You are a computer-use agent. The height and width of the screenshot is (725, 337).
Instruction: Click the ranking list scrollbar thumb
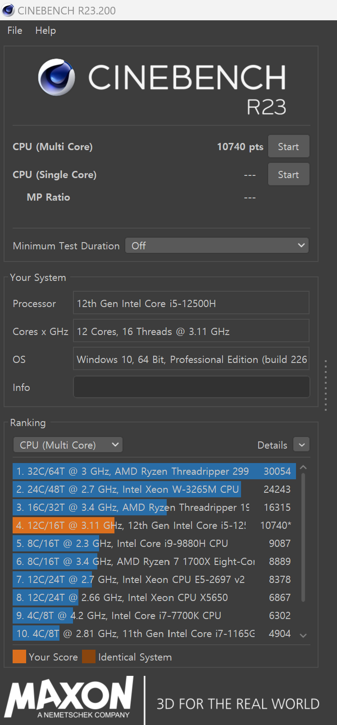coord(303,537)
